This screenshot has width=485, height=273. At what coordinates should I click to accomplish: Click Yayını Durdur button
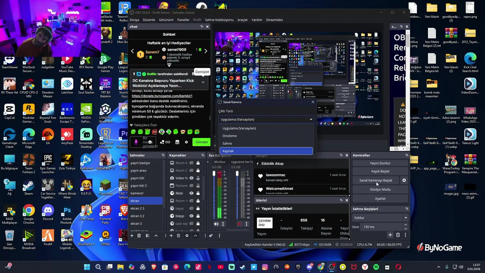[380, 163]
